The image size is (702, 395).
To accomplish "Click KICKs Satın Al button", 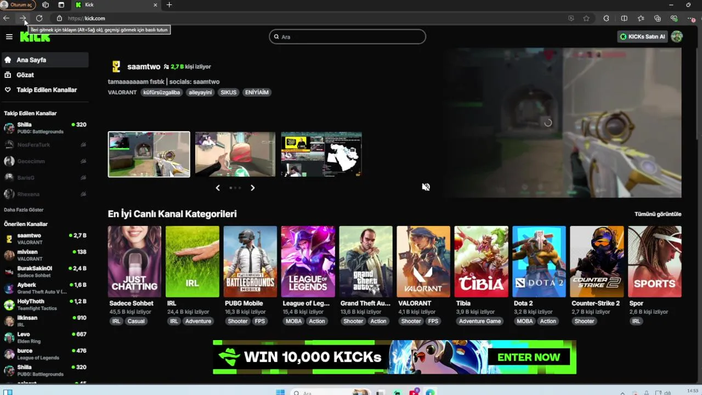I will (x=643, y=37).
